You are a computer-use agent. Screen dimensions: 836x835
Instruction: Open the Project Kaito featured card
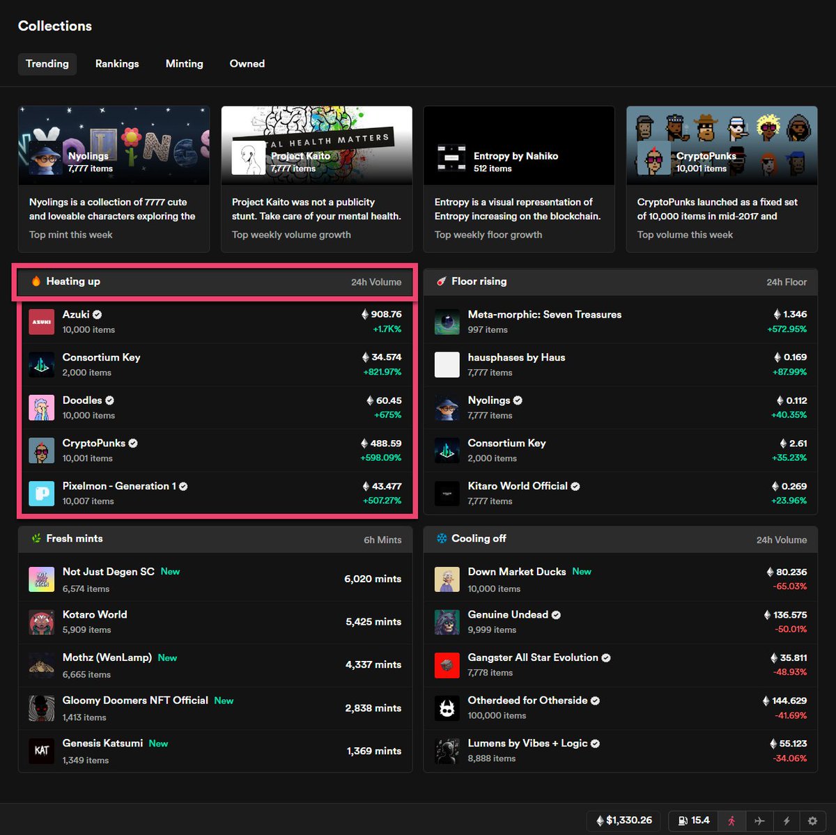click(x=316, y=179)
